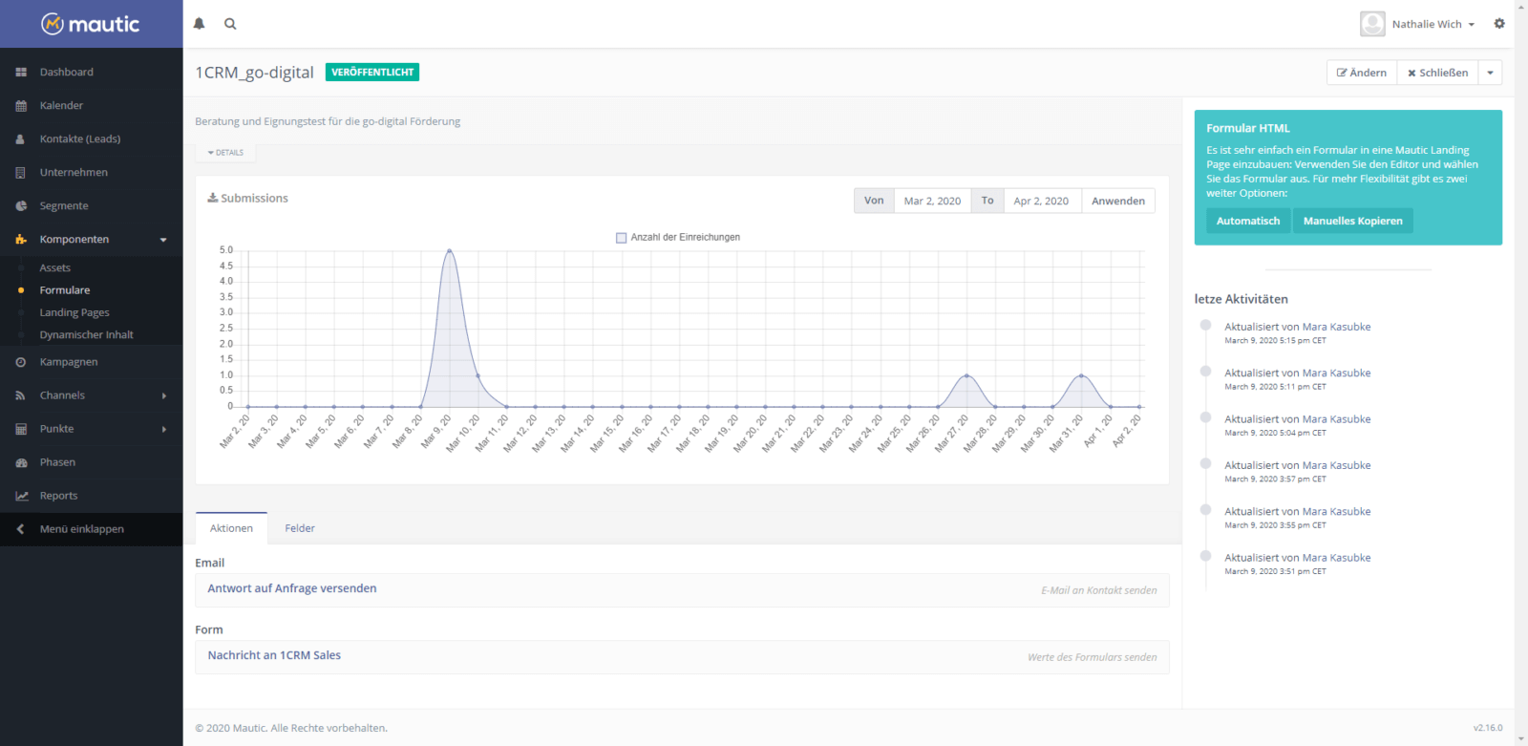The width and height of the screenshot is (1528, 746).
Task: Click Mara Kasubke link at 5:11 pm
Action: 1337,373
